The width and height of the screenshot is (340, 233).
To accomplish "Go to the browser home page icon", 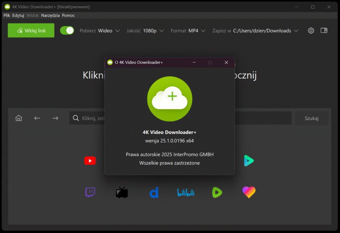I will 19,118.
